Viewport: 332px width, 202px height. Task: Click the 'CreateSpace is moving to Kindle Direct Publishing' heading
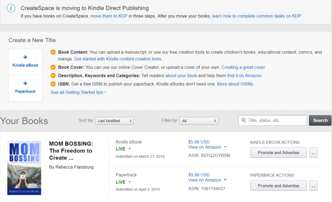(x=85, y=8)
